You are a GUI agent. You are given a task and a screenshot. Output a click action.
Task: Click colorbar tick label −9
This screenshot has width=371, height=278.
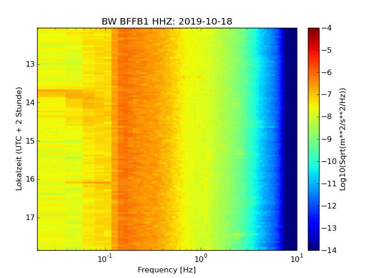[x=327, y=139]
